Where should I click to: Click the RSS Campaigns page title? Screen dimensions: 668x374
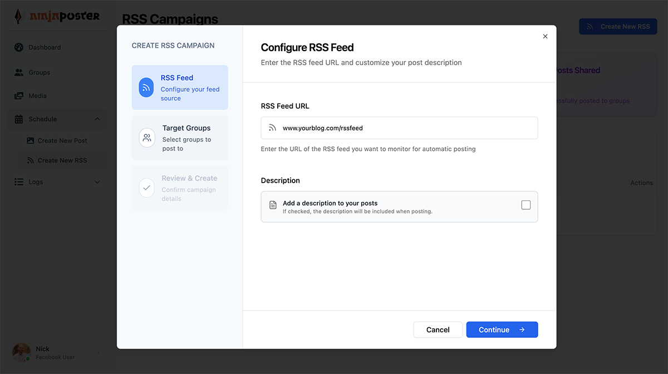click(170, 19)
